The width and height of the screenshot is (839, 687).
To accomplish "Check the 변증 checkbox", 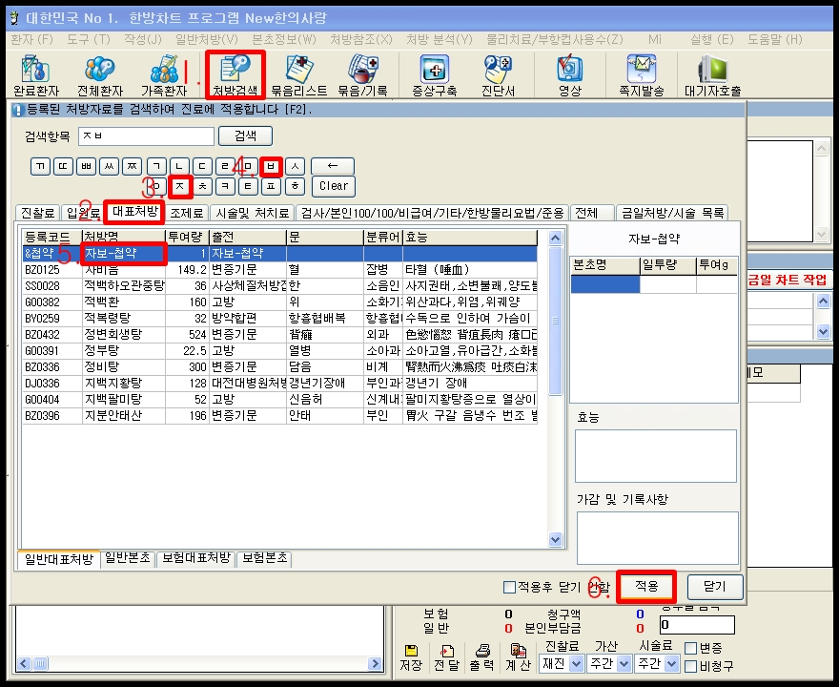I will click(x=691, y=648).
